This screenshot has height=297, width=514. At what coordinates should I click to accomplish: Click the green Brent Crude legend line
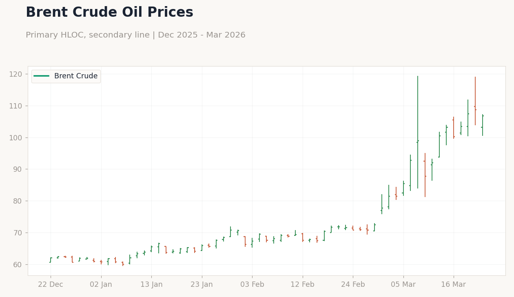42,76
